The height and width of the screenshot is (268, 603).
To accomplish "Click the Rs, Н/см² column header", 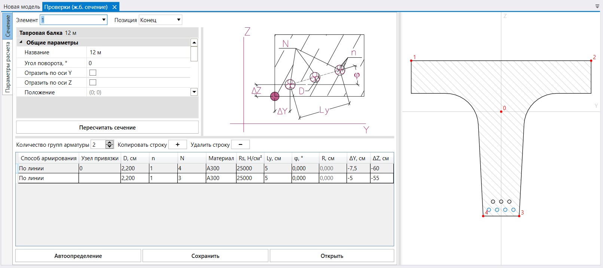I will click(250, 158).
